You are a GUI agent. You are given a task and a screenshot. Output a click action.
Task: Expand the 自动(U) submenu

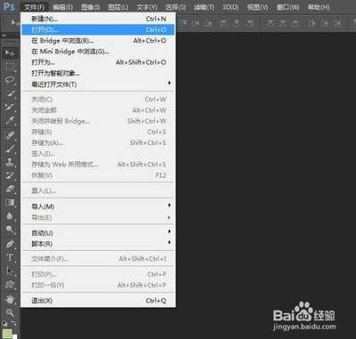169,231
